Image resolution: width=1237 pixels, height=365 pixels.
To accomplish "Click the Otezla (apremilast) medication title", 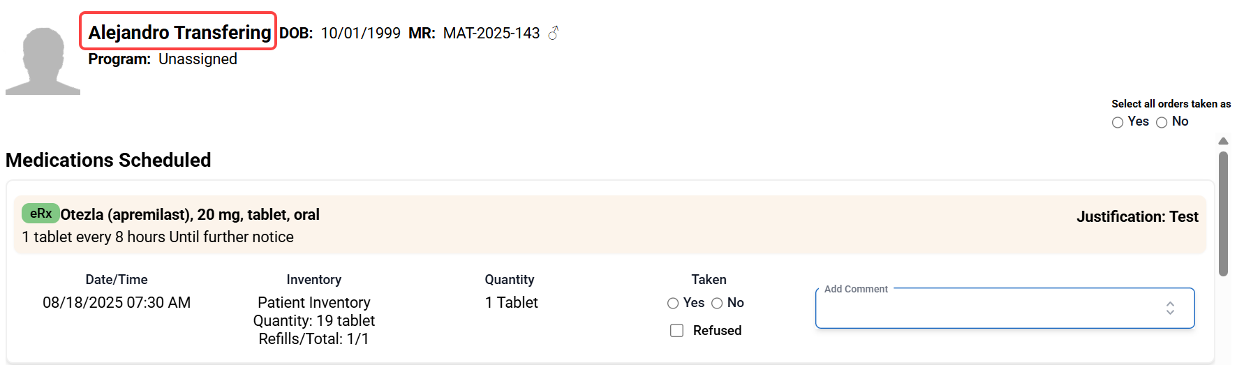I will click(x=190, y=214).
